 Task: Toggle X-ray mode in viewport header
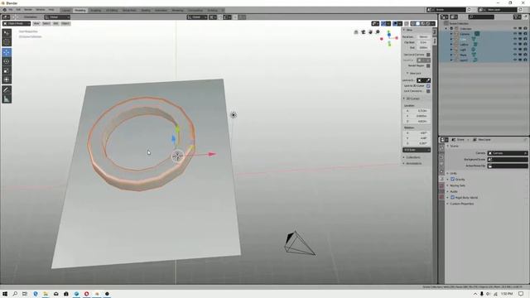point(407,24)
